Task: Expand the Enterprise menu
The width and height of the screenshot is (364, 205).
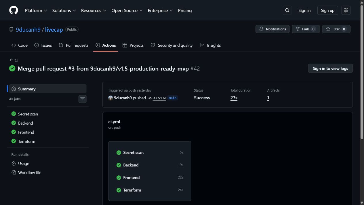Action: [x=160, y=10]
